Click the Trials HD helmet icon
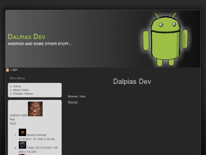The height and width of the screenshot is (155, 206). (22, 145)
